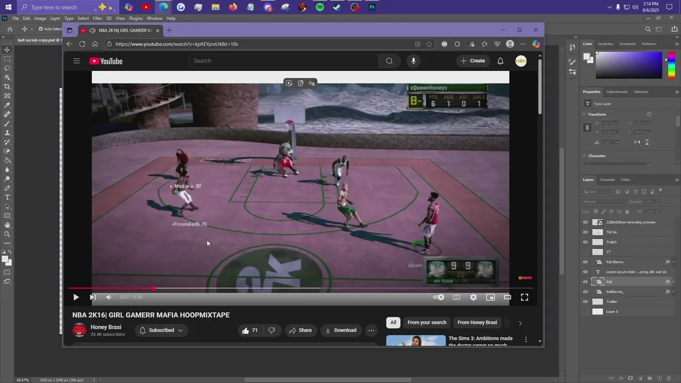
Task: Hide the TikTok layer
Action: click(x=585, y=232)
